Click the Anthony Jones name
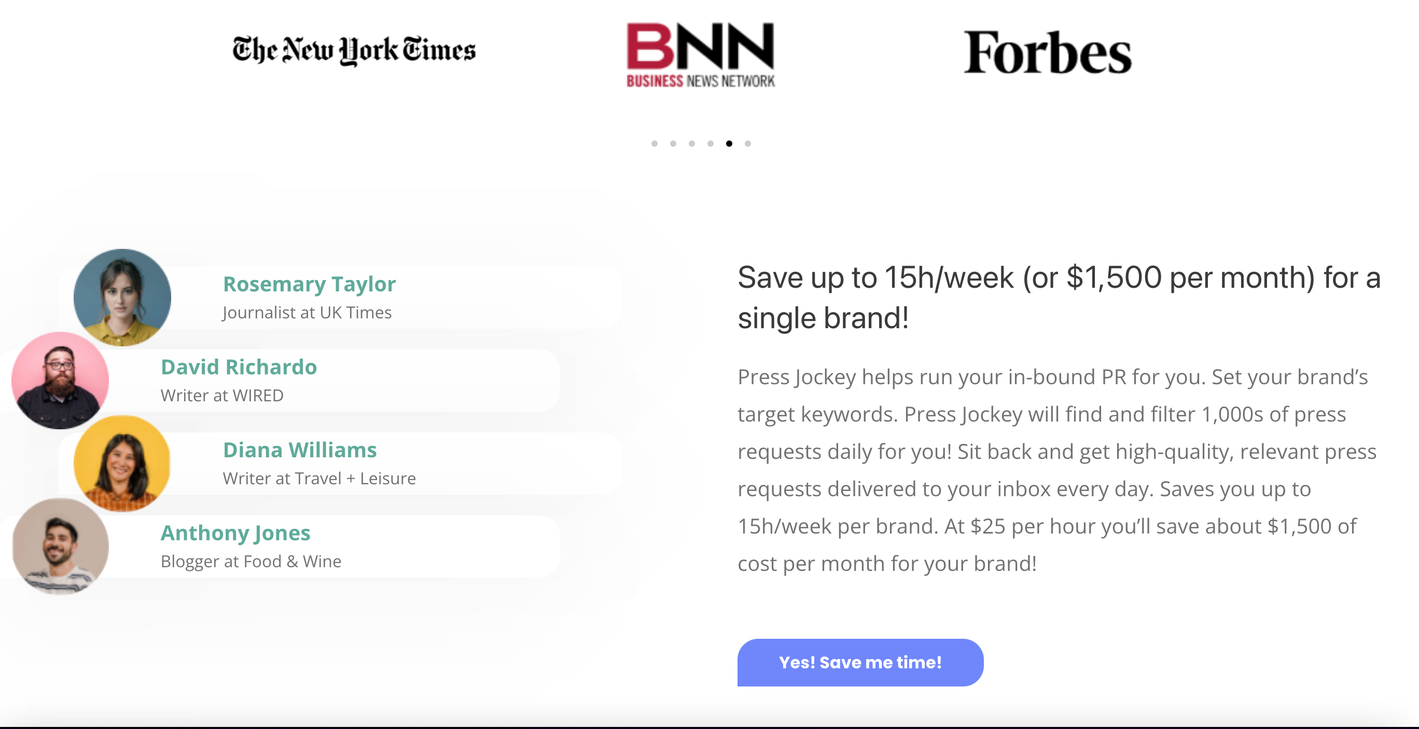The height and width of the screenshot is (729, 1419). pos(235,533)
